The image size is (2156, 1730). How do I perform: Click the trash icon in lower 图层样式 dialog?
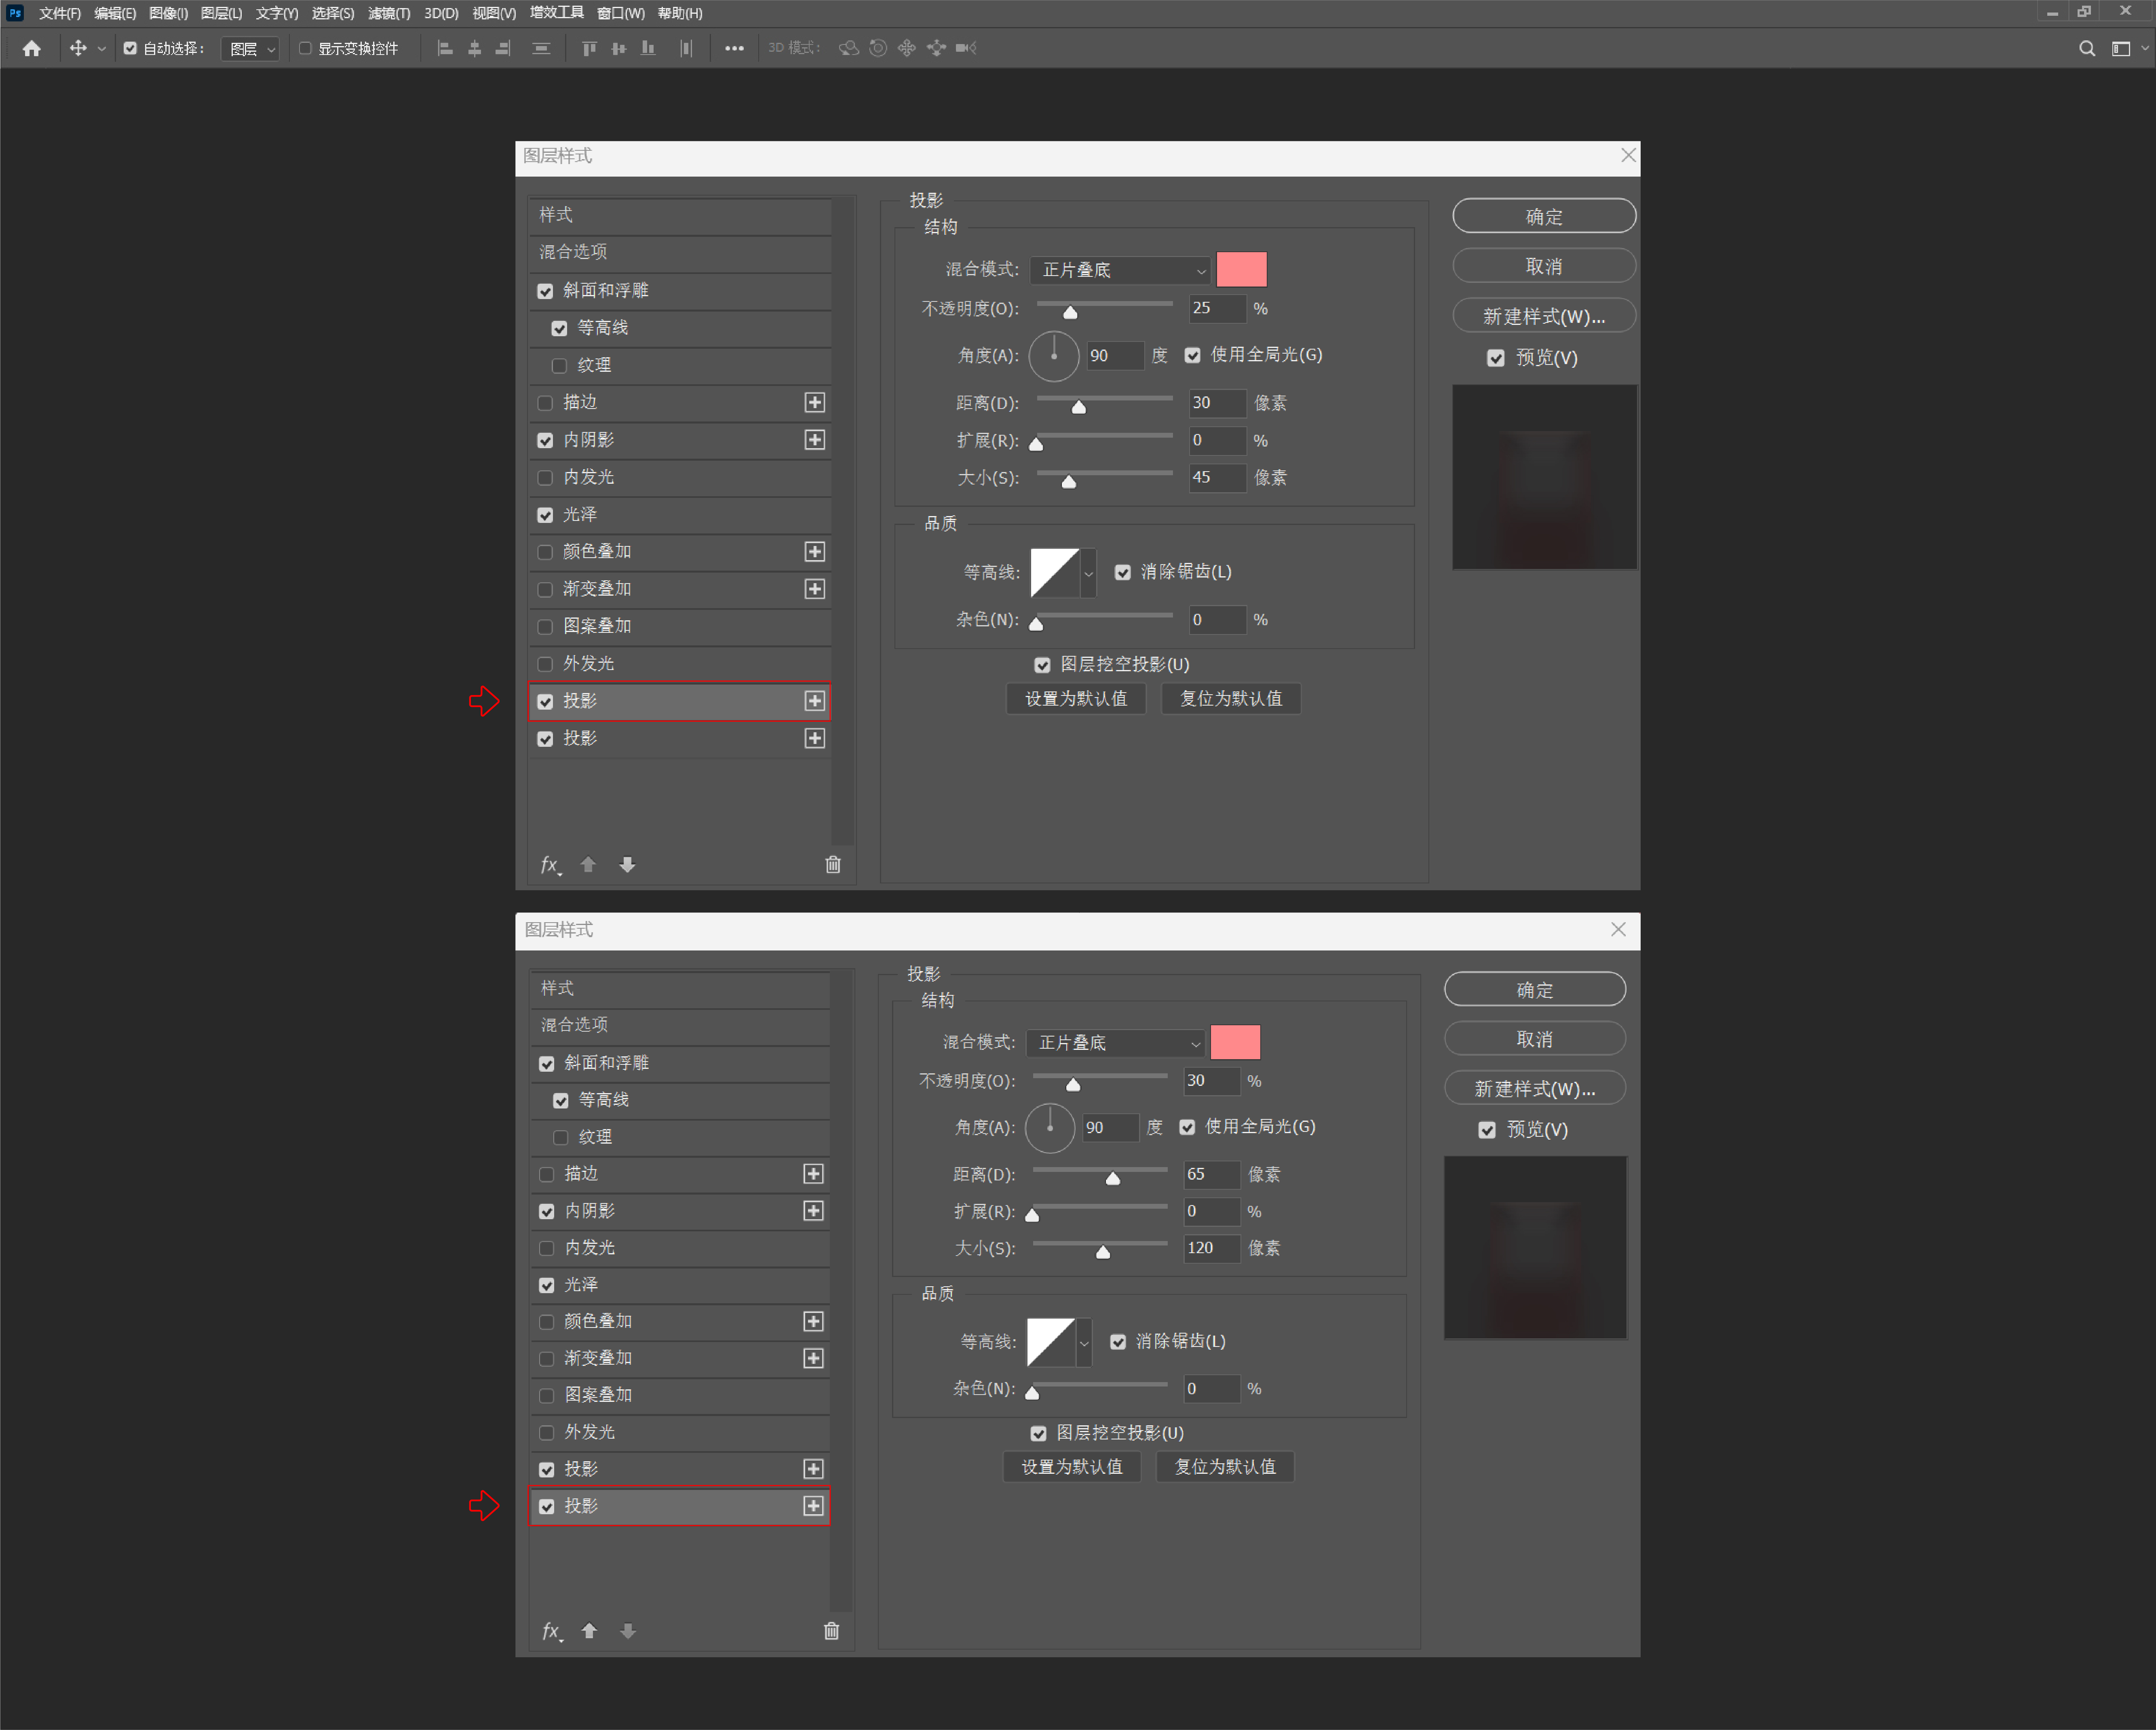[x=831, y=1631]
